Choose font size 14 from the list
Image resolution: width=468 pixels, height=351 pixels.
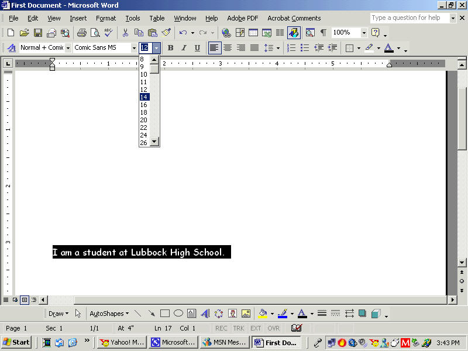[x=144, y=97]
